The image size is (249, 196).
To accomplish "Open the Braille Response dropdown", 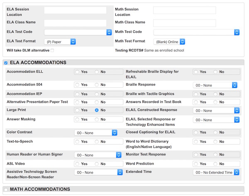I will click(215, 85).
